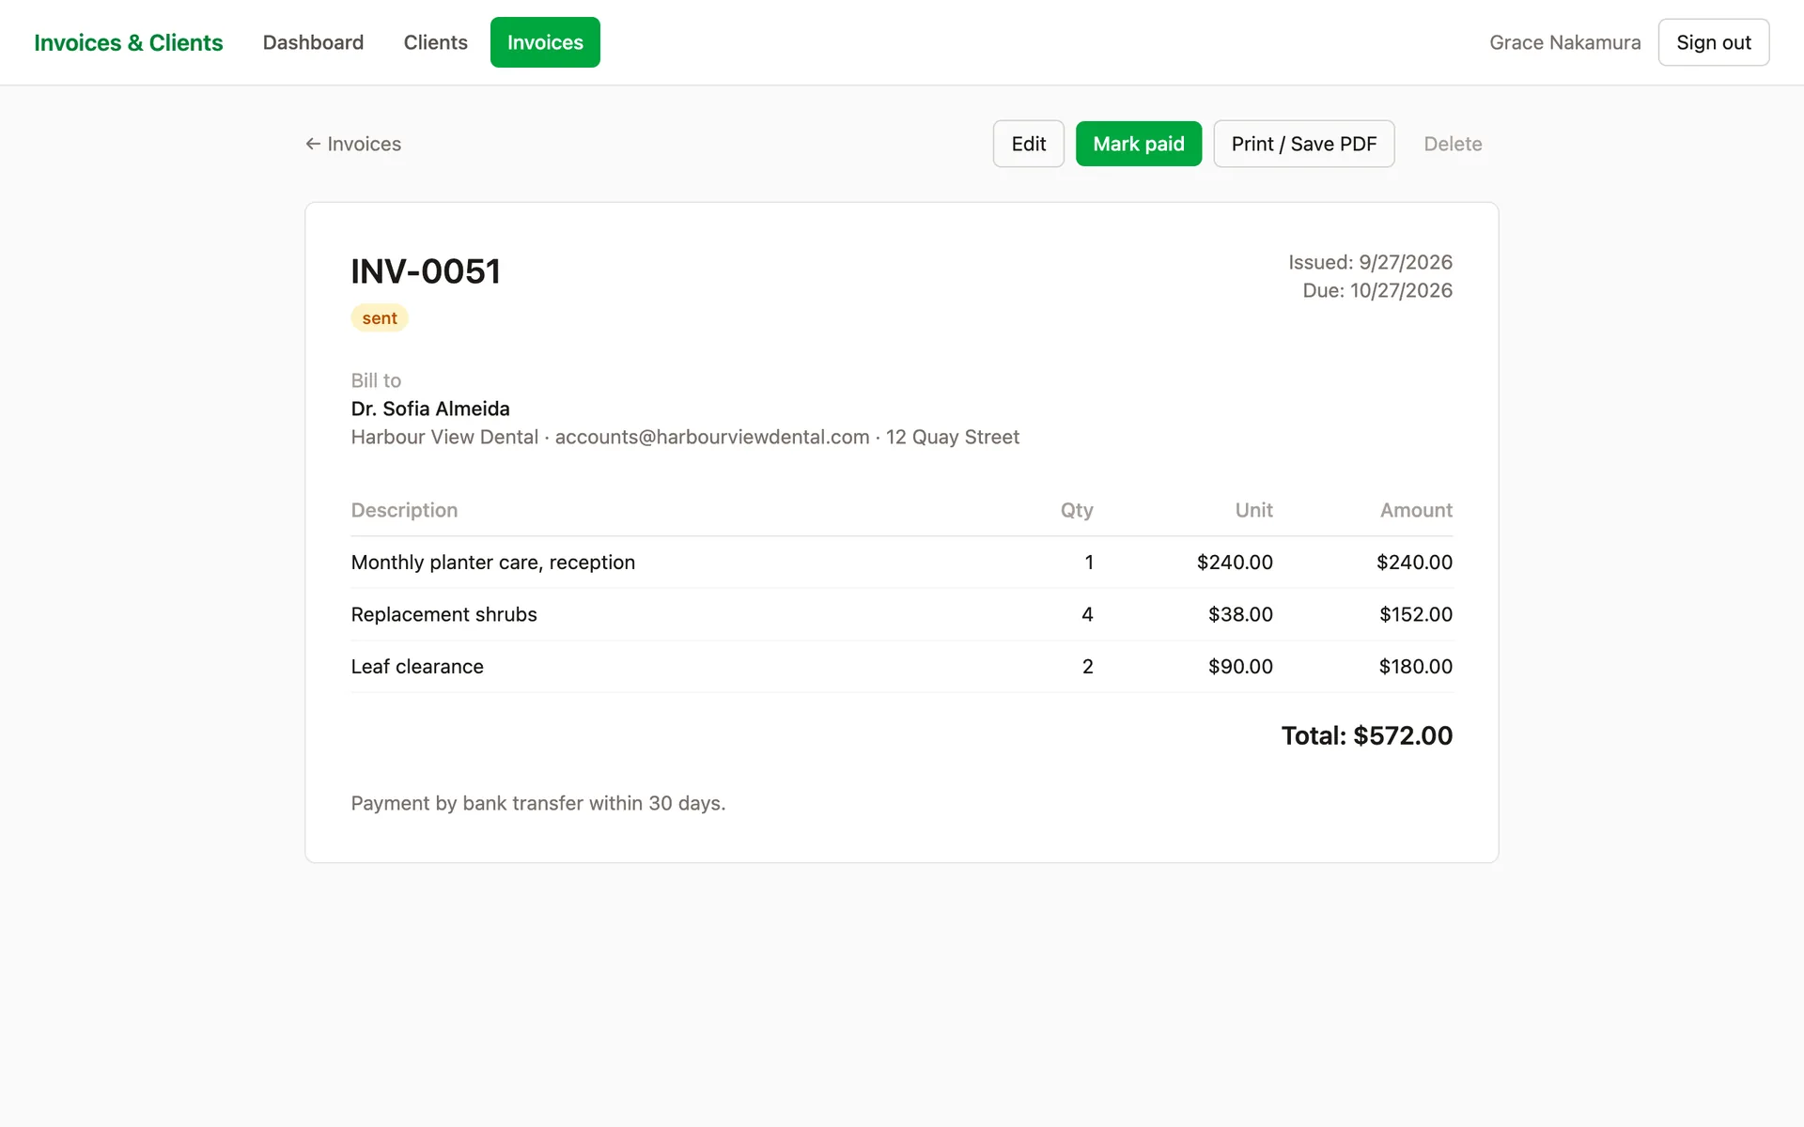Click the Issued: 9/27/2026 date

point(1370,262)
